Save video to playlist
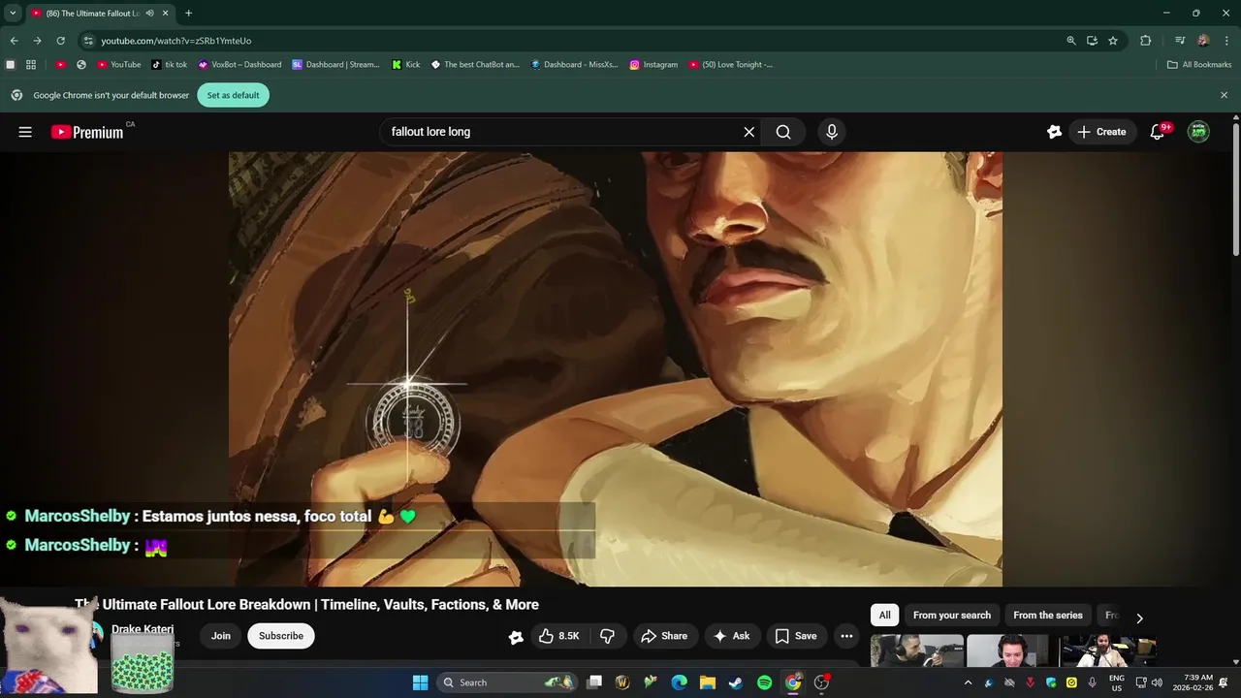Image resolution: width=1241 pixels, height=698 pixels. [x=795, y=636]
